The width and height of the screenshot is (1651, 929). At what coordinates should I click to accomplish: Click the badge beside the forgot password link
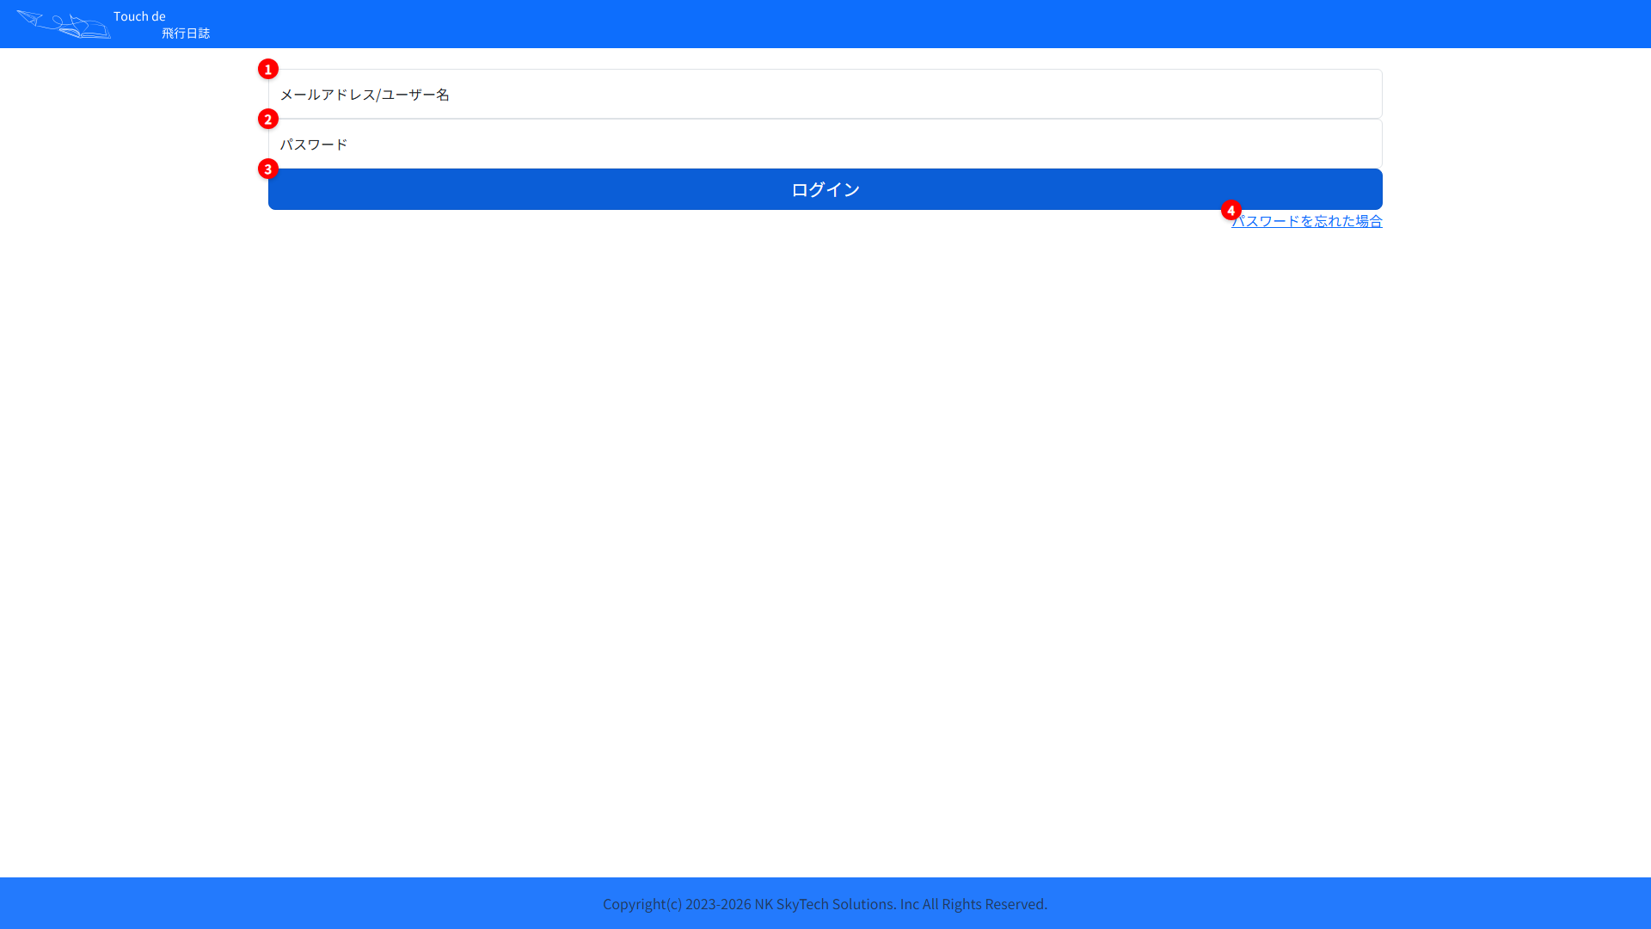click(1230, 209)
